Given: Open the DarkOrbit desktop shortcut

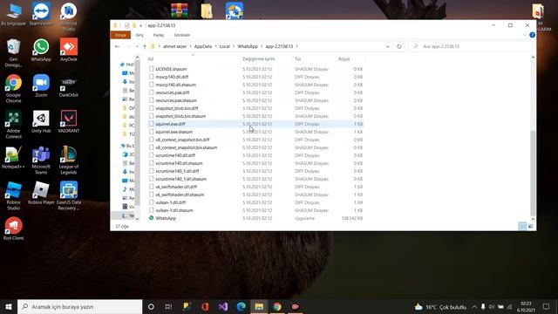Looking at the screenshot, I should tap(68, 85).
